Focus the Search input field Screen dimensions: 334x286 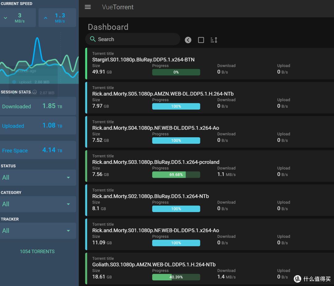click(136, 39)
